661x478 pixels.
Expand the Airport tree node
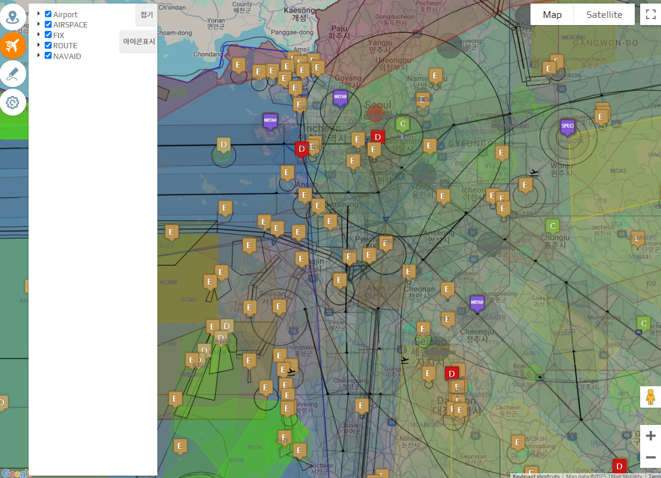pyautogui.click(x=39, y=14)
